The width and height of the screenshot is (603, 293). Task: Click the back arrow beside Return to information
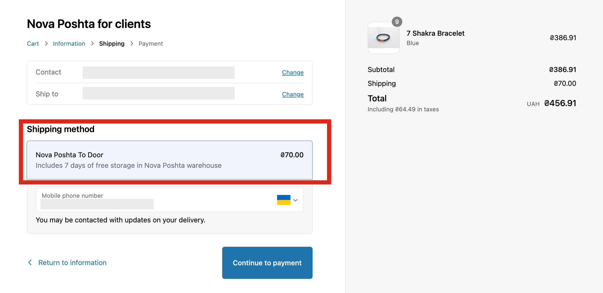(x=30, y=262)
